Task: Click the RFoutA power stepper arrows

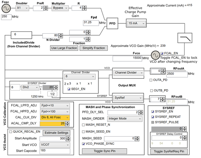Action: coord(163,71)
